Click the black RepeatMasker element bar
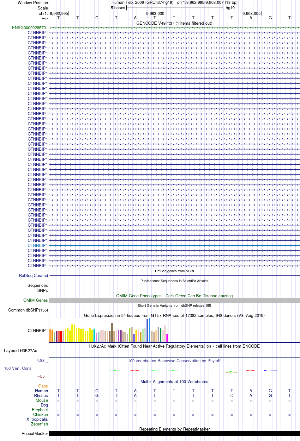The width and height of the screenshot is (300, 441). (x=174, y=433)
